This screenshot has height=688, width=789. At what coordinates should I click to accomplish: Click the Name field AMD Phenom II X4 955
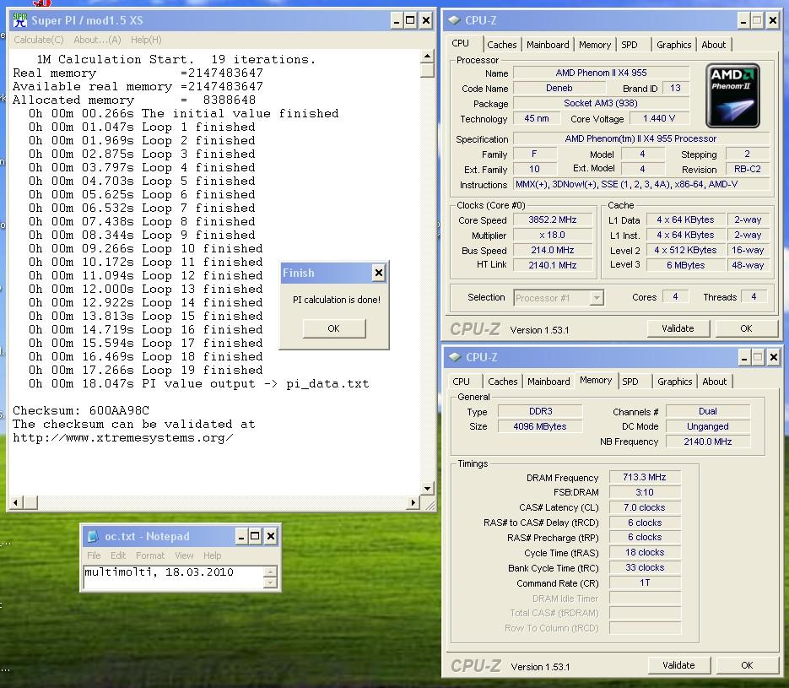pos(601,73)
